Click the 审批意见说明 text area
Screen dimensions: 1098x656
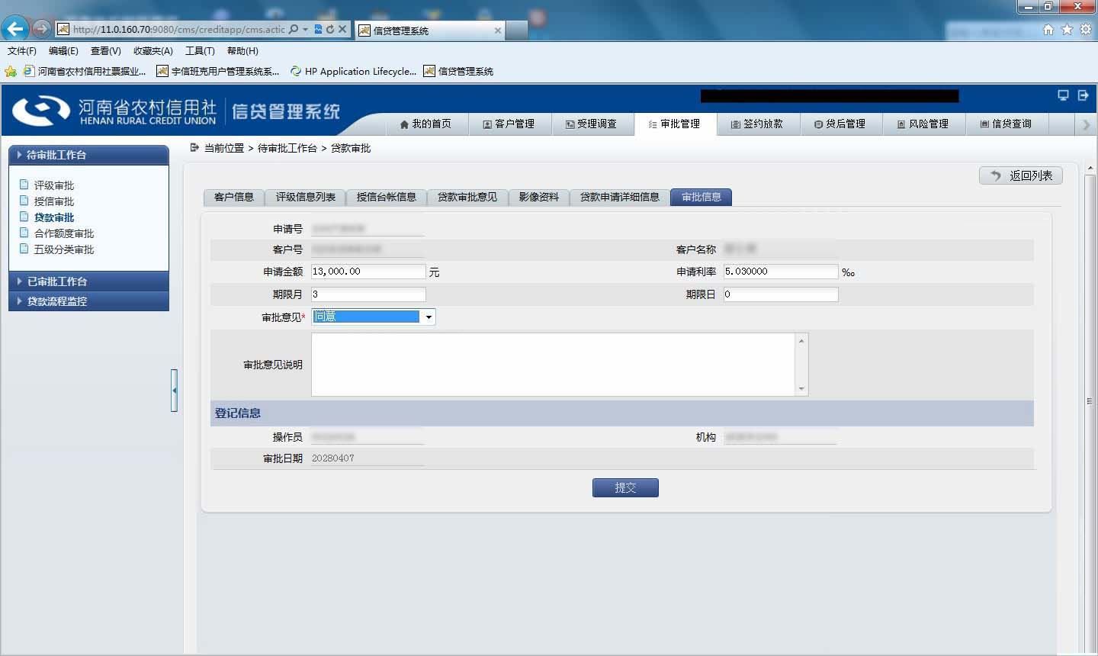[554, 365]
